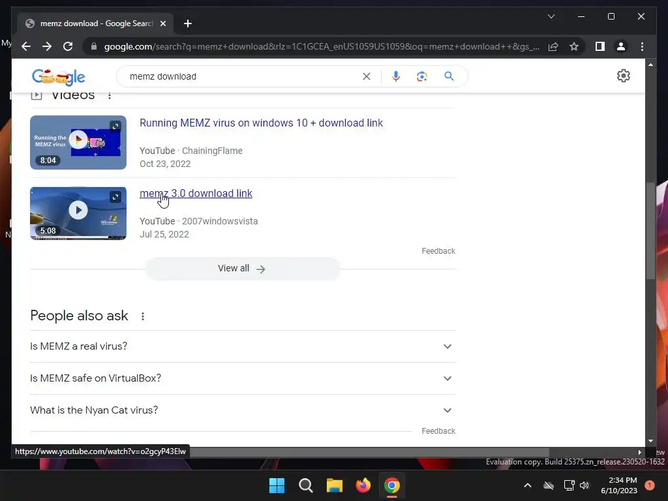Image resolution: width=668 pixels, height=501 pixels.
Task: Click the browser forward arrow
Action: point(47,46)
